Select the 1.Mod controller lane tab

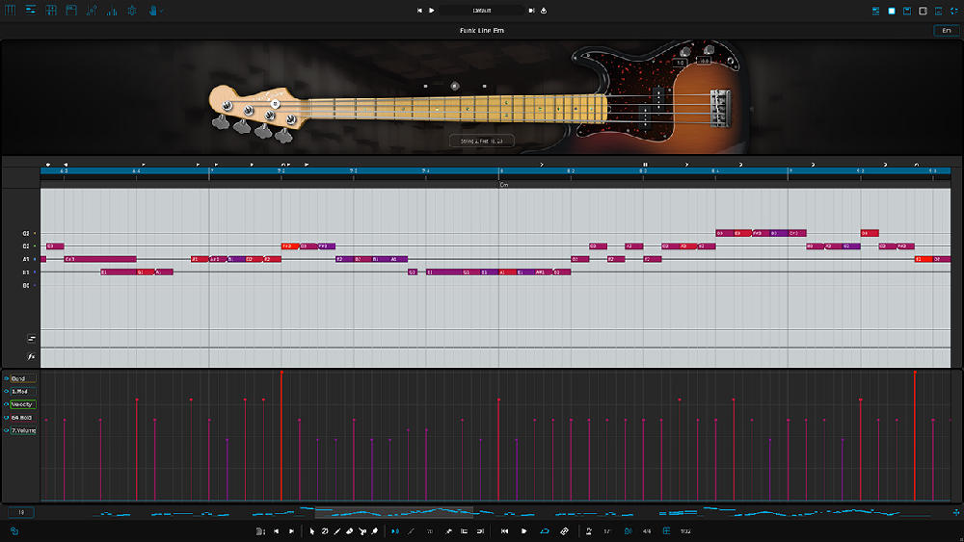pyautogui.click(x=21, y=392)
